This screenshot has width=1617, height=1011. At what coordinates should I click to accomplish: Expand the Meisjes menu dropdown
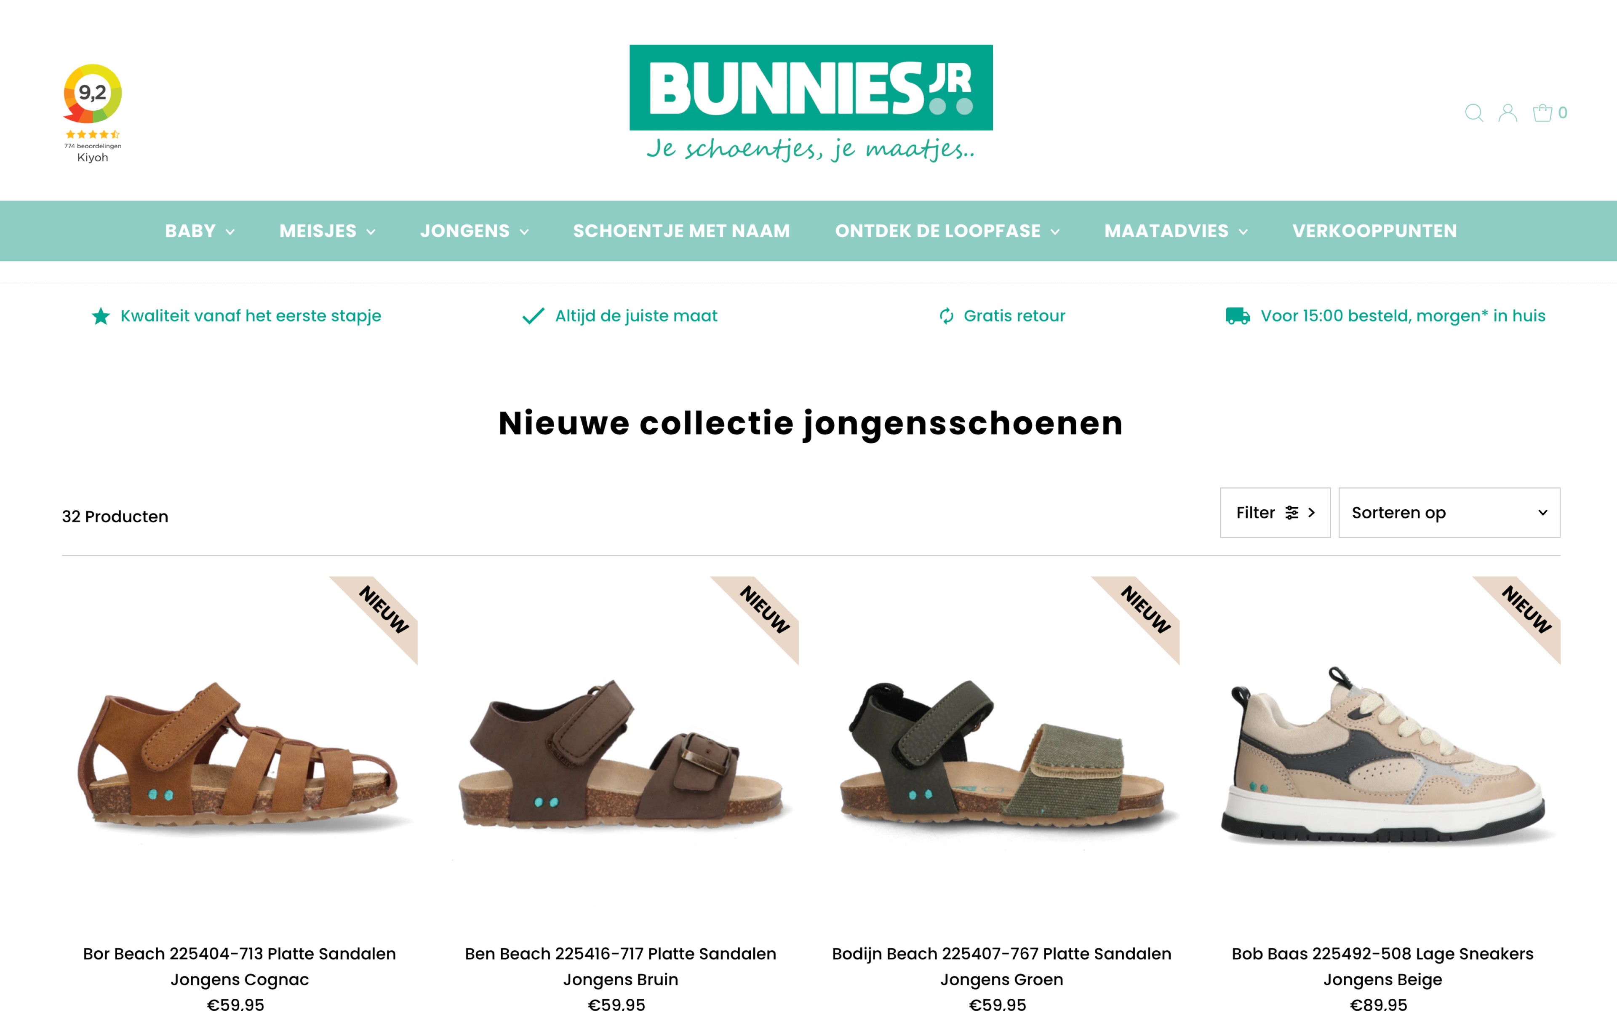coord(328,231)
